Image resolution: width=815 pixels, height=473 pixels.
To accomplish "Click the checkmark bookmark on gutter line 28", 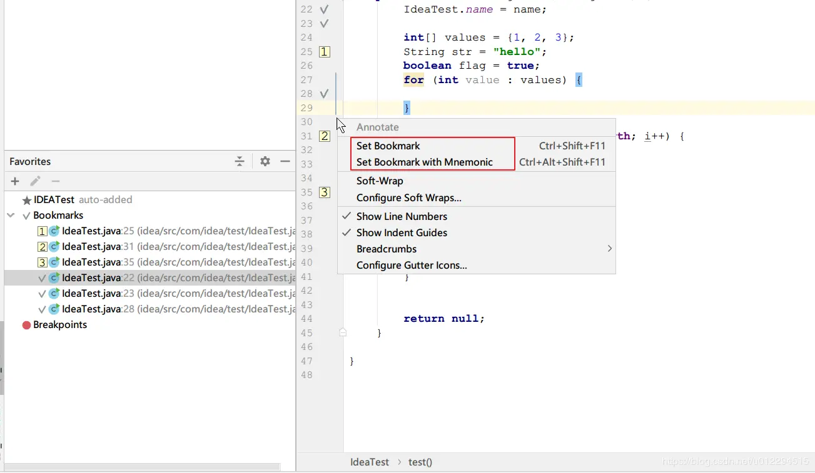I will [x=324, y=94].
